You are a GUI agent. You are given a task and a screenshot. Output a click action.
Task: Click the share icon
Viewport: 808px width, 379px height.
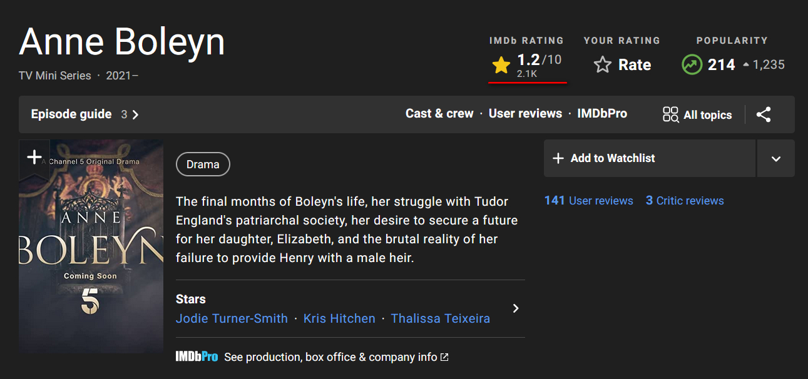764,114
